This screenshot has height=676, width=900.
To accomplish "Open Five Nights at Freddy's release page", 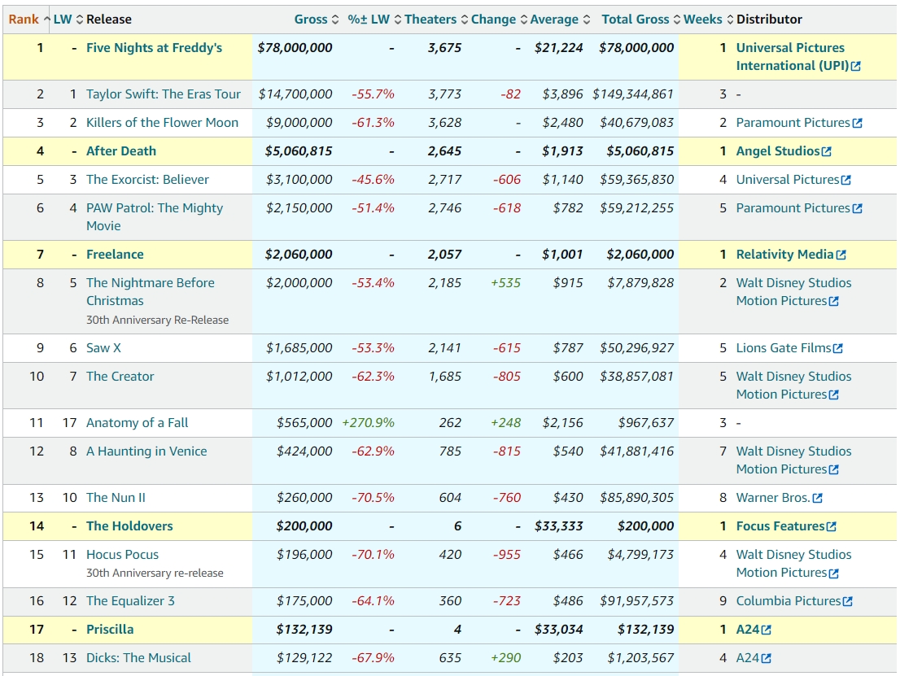I will point(154,48).
